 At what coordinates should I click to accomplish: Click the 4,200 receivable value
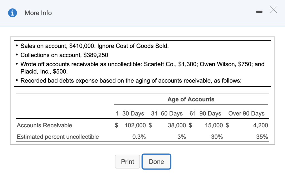tap(261, 125)
